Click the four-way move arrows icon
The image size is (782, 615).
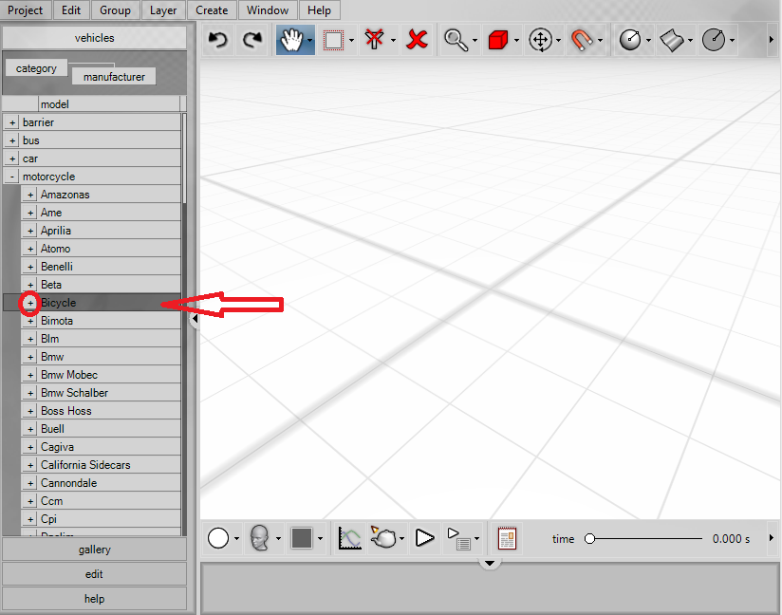pos(541,40)
